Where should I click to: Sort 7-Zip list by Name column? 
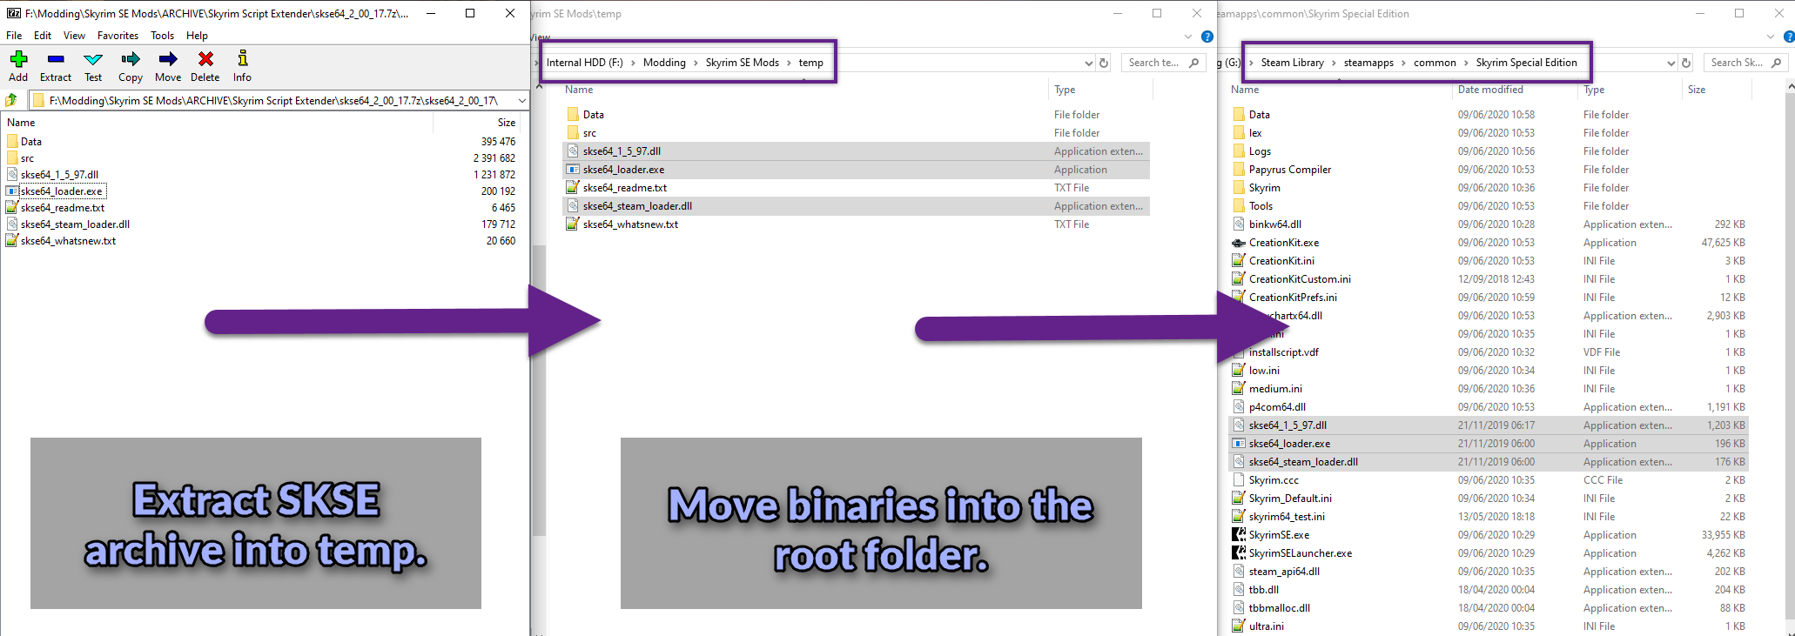point(21,123)
